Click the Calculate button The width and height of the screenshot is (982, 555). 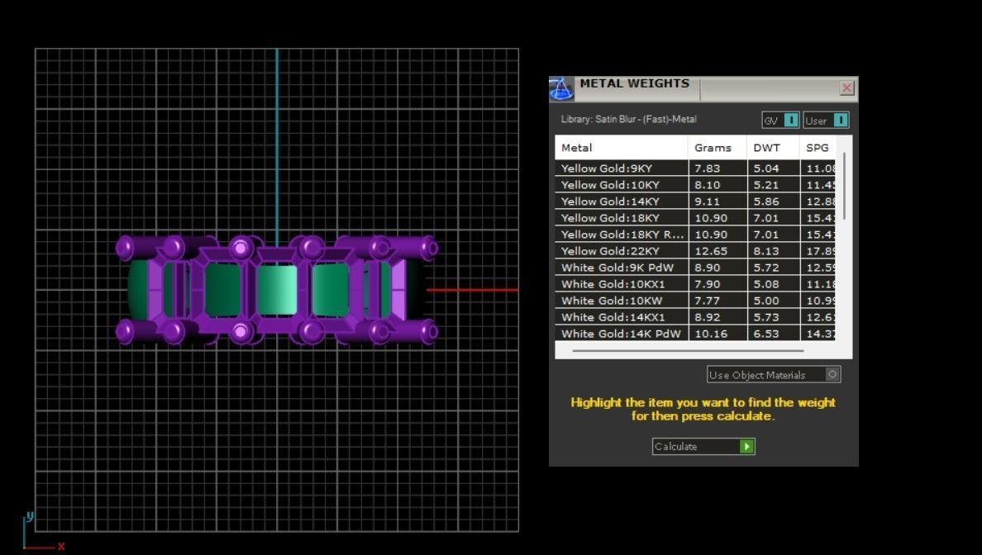[703, 446]
